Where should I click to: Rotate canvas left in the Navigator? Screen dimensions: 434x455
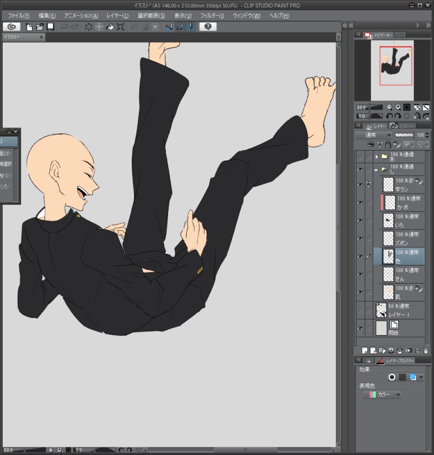(390, 116)
